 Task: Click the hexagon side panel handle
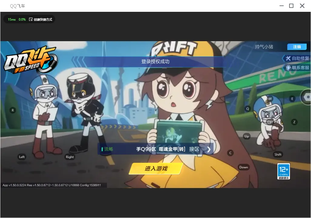[306, 97]
